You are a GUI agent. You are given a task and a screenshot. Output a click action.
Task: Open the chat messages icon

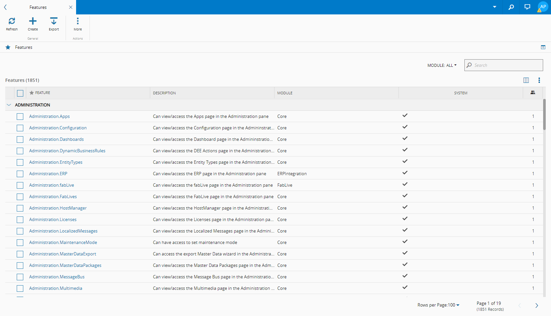click(527, 7)
